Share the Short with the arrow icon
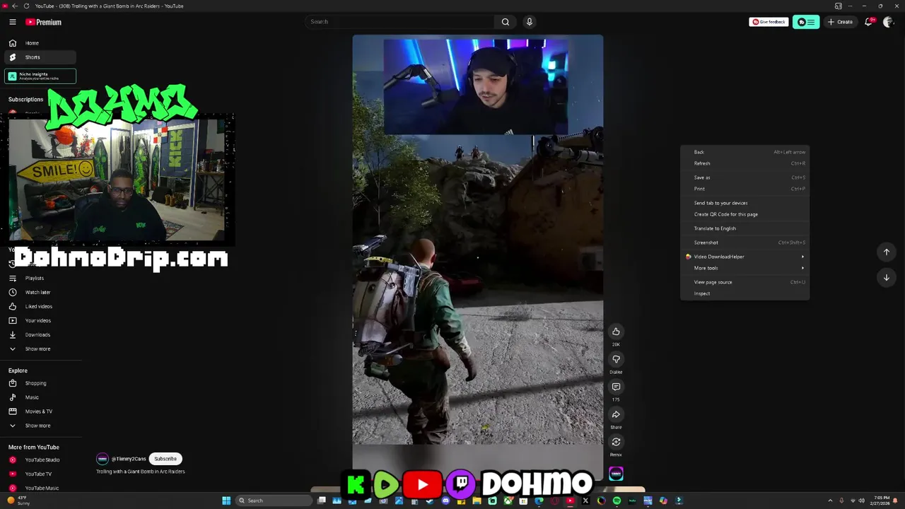905x509 pixels. 616,414
